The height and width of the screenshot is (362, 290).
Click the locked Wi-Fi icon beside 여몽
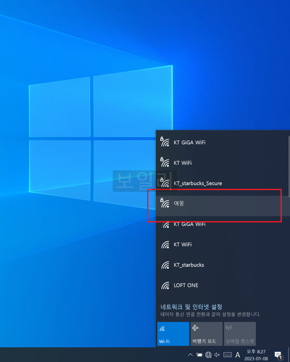[x=165, y=203]
